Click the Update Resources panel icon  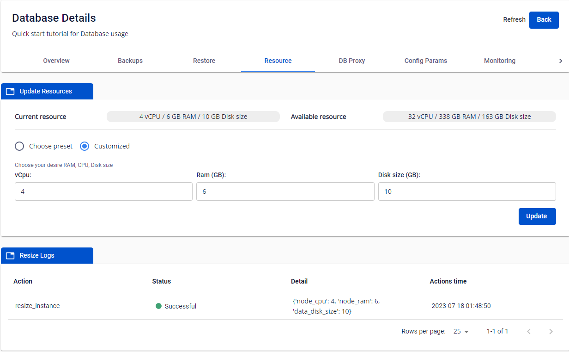point(10,92)
